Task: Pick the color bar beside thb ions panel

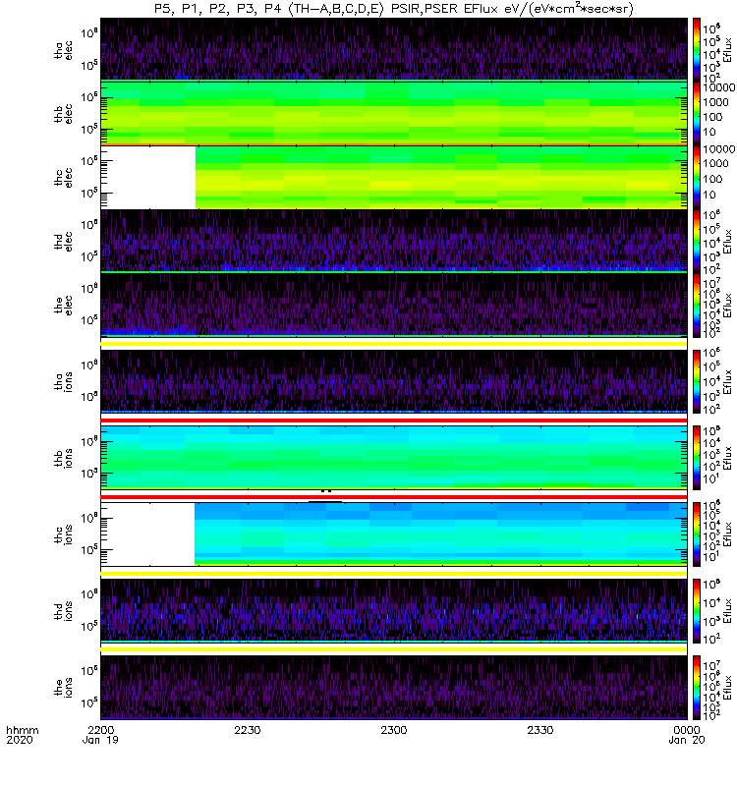Action: coord(697,458)
